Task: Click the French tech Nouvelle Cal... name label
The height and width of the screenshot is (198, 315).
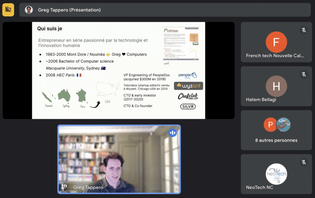Action: pos(275,56)
